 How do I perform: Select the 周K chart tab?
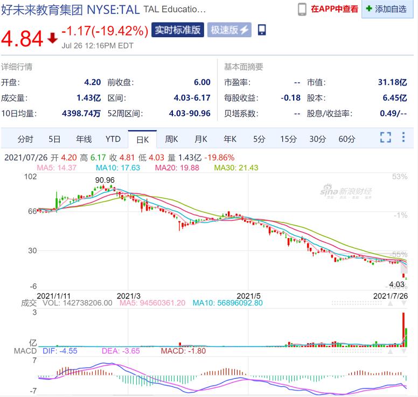pos(171,139)
